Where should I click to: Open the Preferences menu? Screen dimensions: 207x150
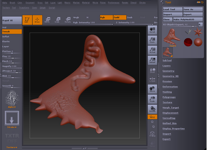(x=114, y=2)
